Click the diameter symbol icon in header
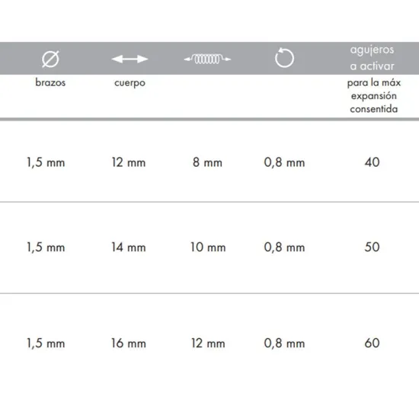This screenshot has width=419, height=419. click(50, 59)
